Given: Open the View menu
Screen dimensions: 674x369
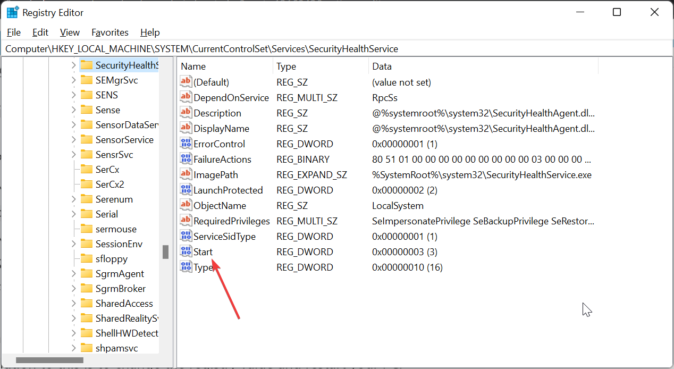Looking at the screenshot, I should click(x=70, y=32).
